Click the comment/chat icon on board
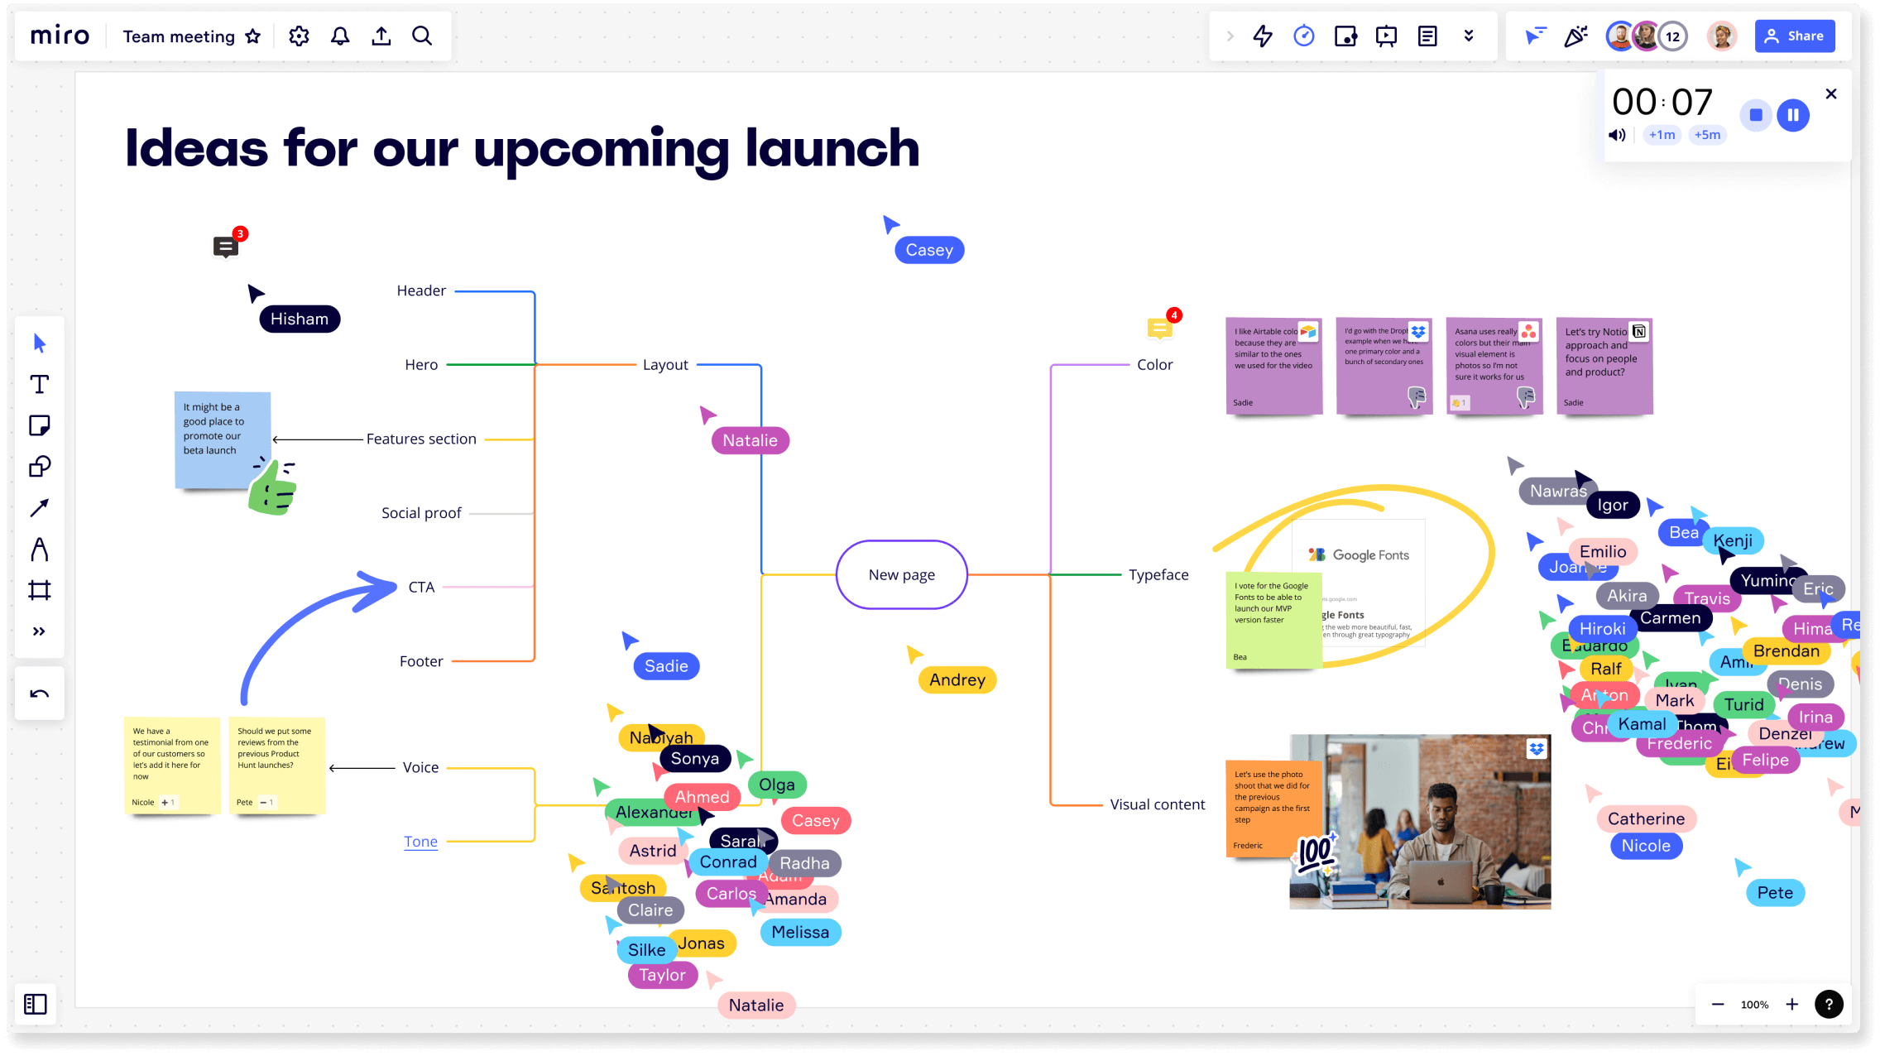This screenshot has width=1880, height=1056. [x=225, y=245]
